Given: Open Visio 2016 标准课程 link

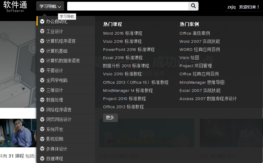Looking at the screenshot, I should (122, 41).
